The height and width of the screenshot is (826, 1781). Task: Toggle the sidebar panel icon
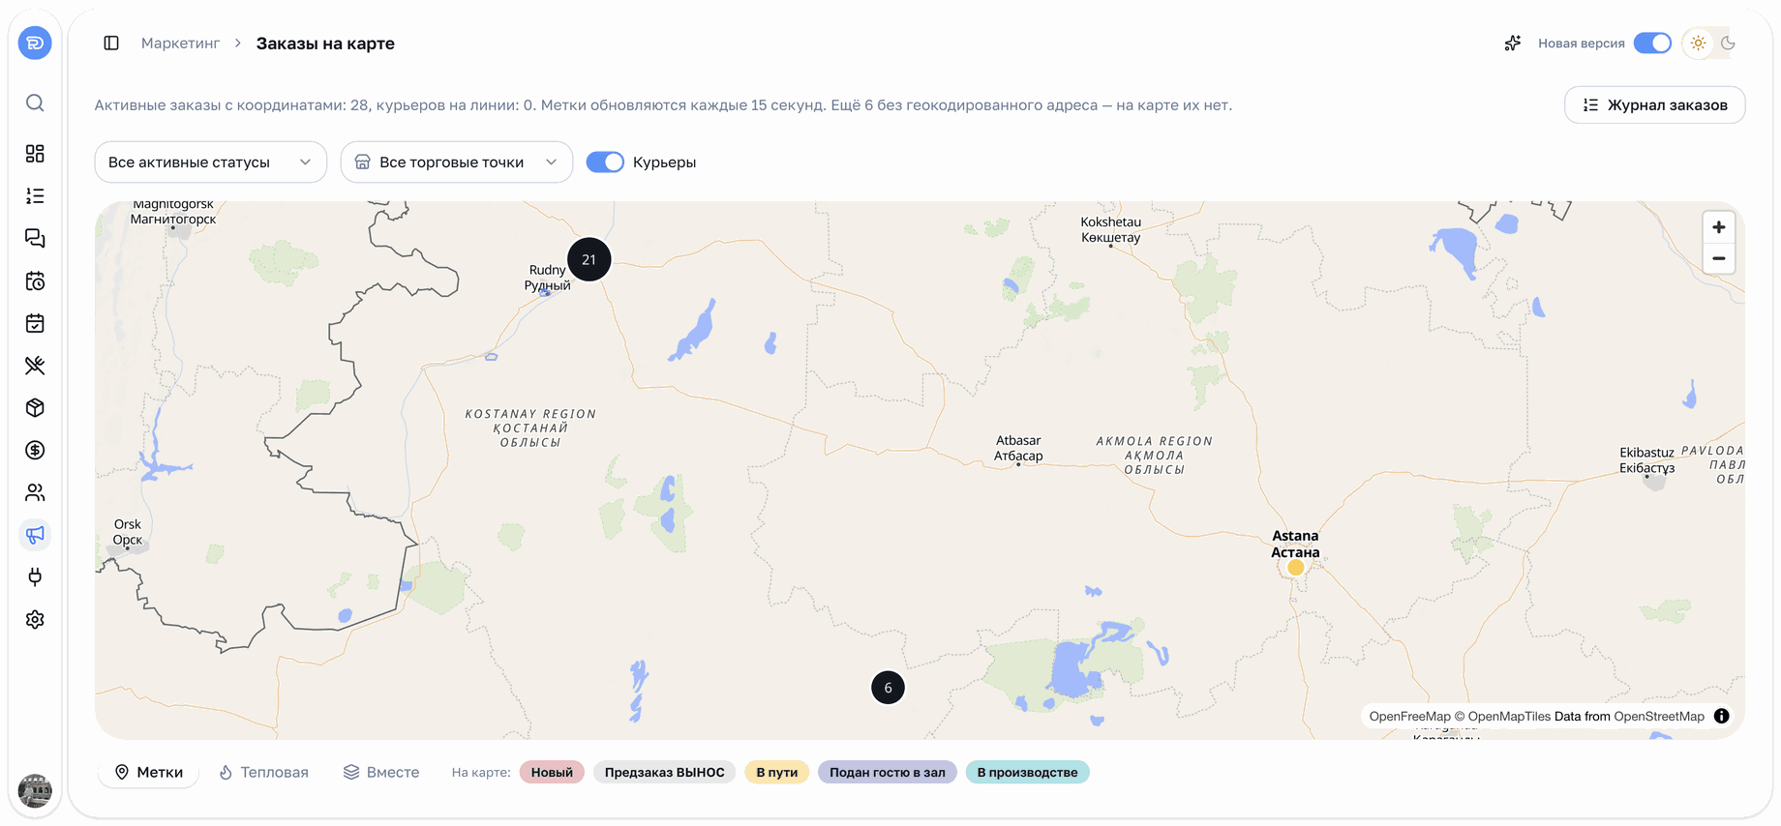[111, 44]
